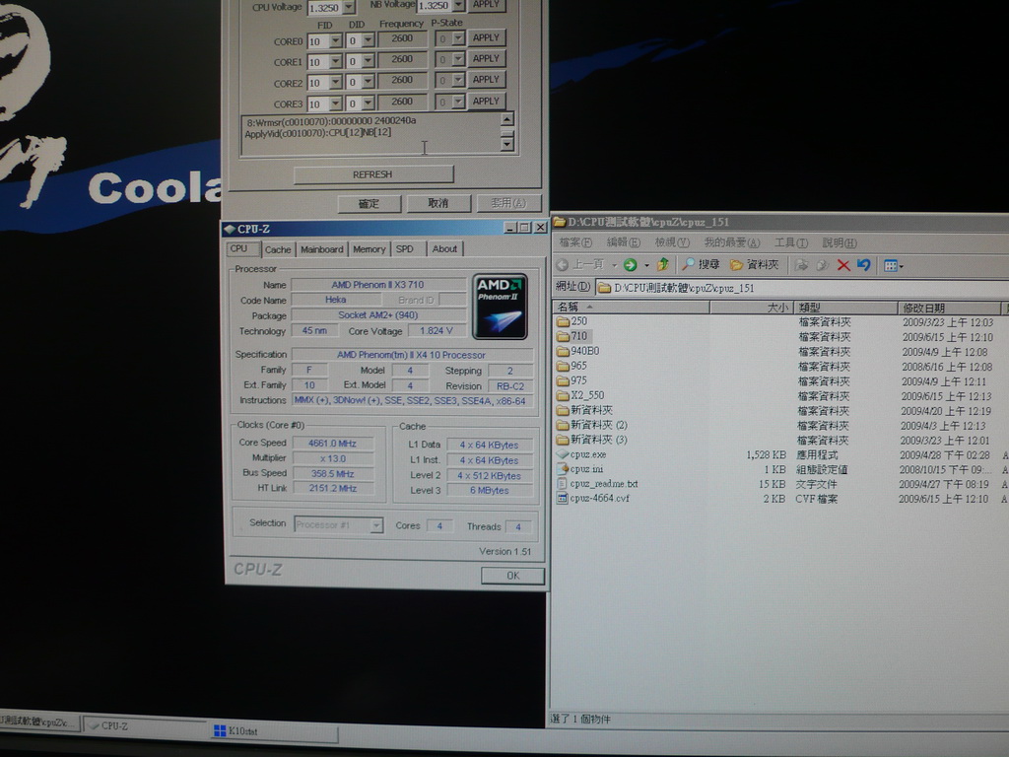Open the CORE3 FID dropdown

pyautogui.click(x=335, y=103)
